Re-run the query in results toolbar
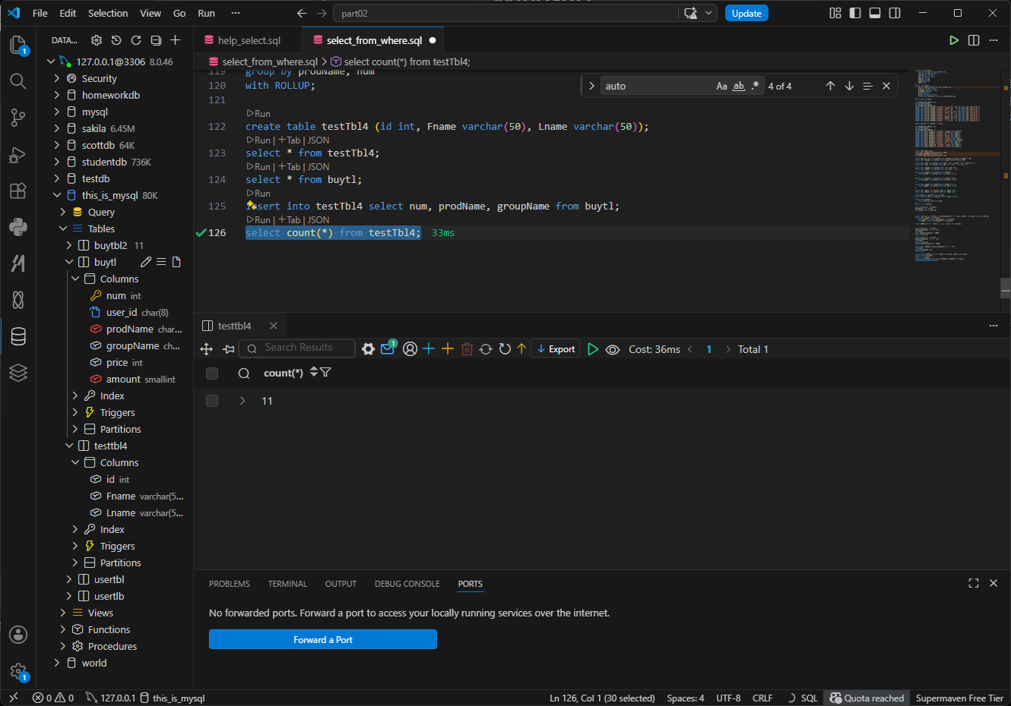The width and height of the screenshot is (1011, 706). 593,349
